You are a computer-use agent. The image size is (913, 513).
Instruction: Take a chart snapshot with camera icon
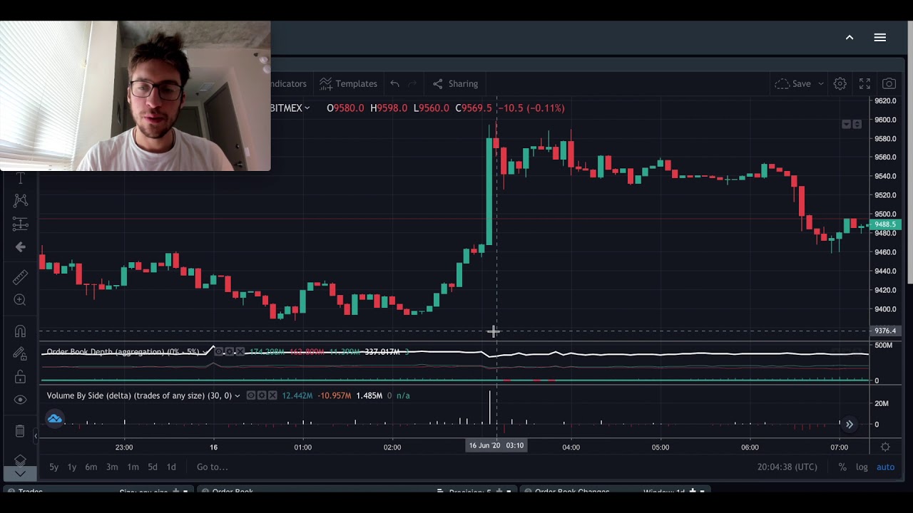coord(889,83)
